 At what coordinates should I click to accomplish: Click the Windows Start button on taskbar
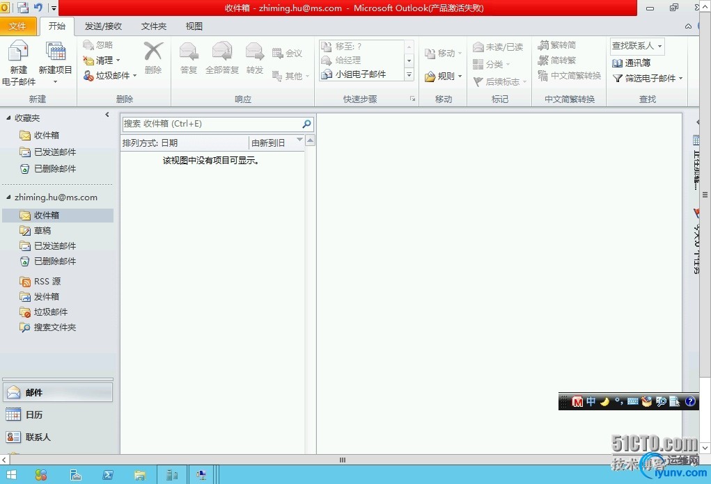pos(11,474)
